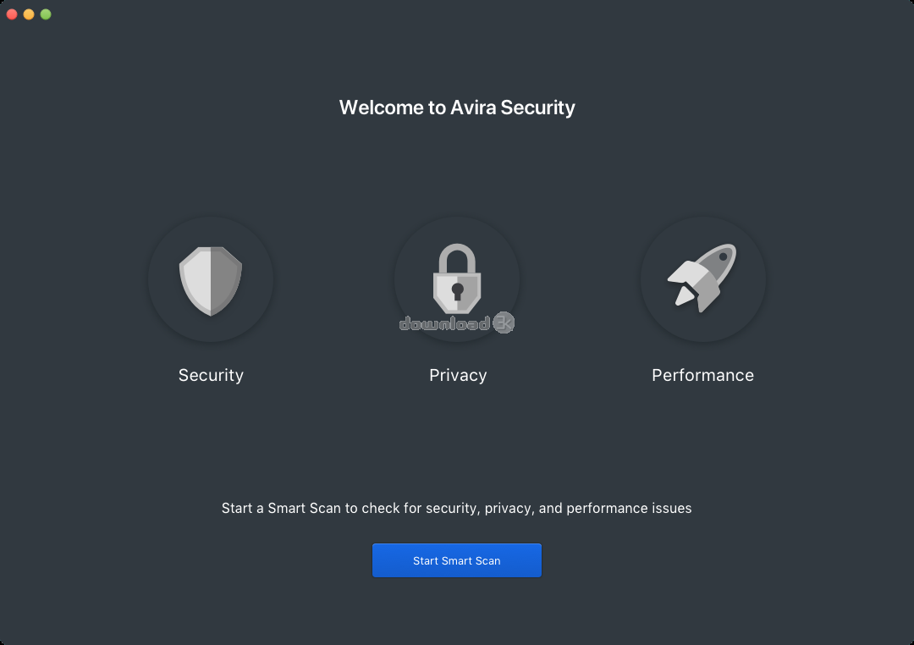Start the Smart Scan
This screenshot has height=645, width=914.
457,560
